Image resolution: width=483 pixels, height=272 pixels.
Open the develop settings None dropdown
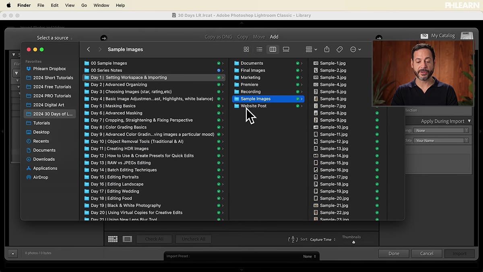pos(442,130)
